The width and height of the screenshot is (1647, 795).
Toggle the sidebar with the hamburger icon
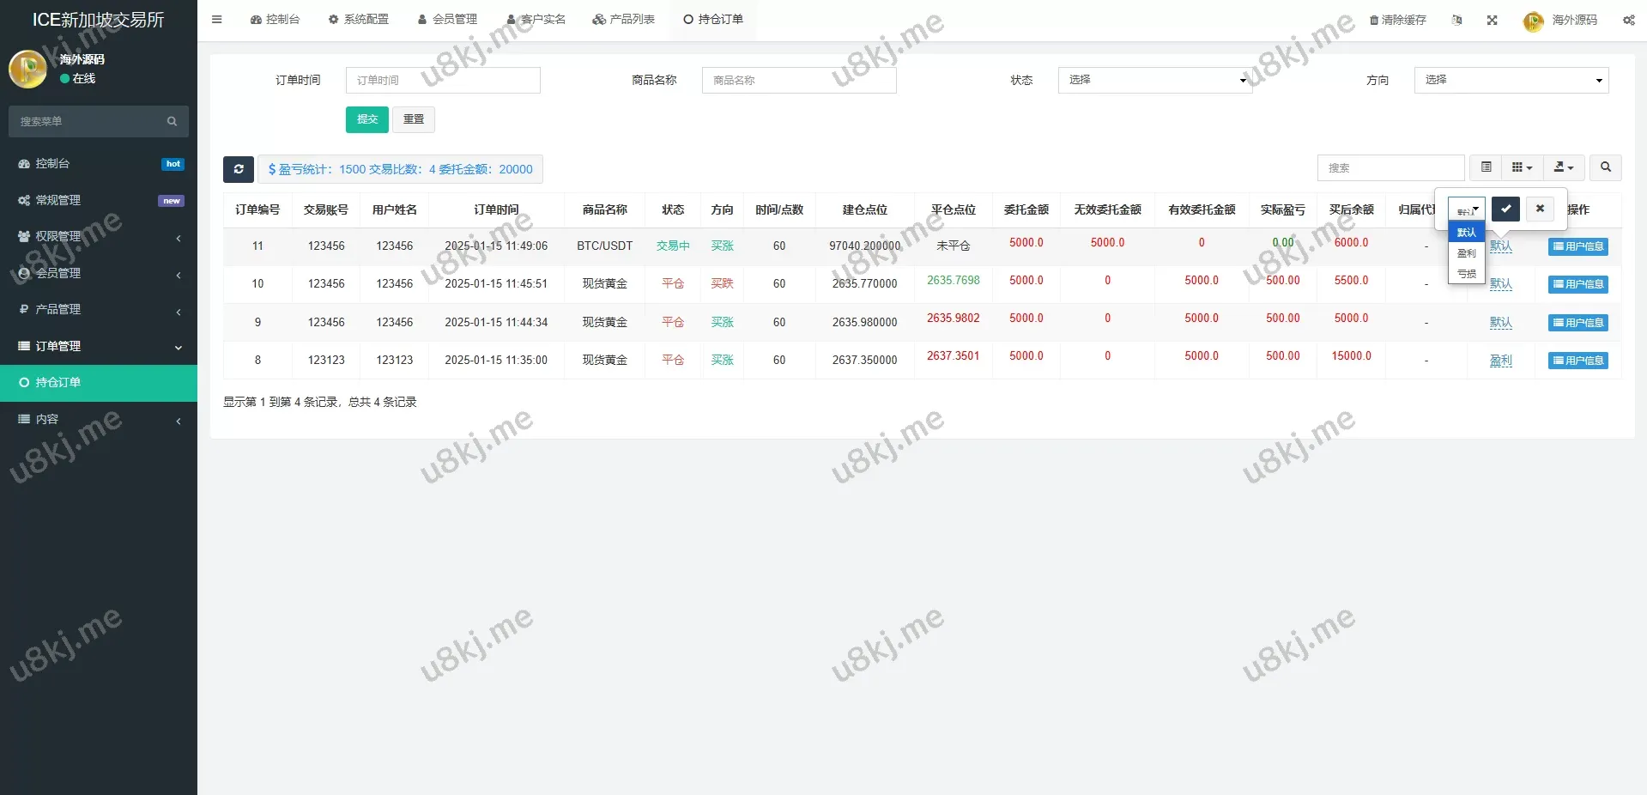217,20
